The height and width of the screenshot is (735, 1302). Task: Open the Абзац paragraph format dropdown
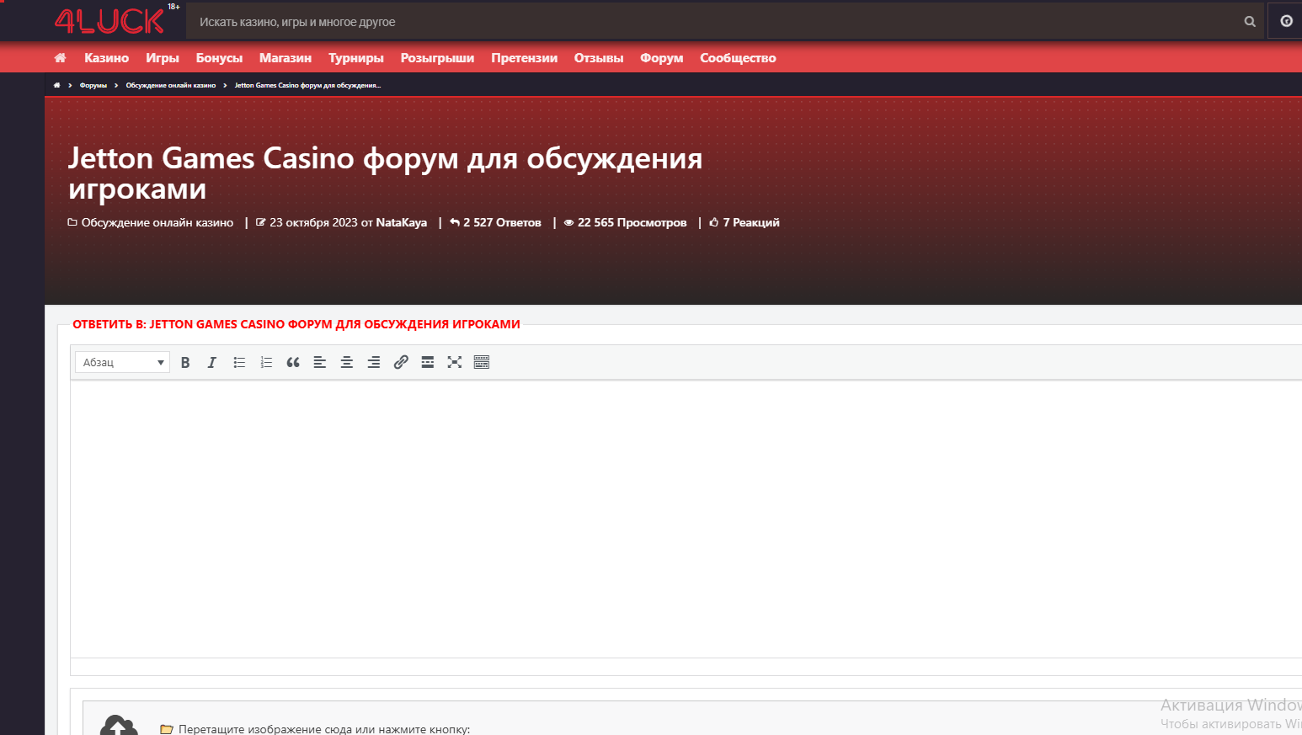[x=123, y=362]
